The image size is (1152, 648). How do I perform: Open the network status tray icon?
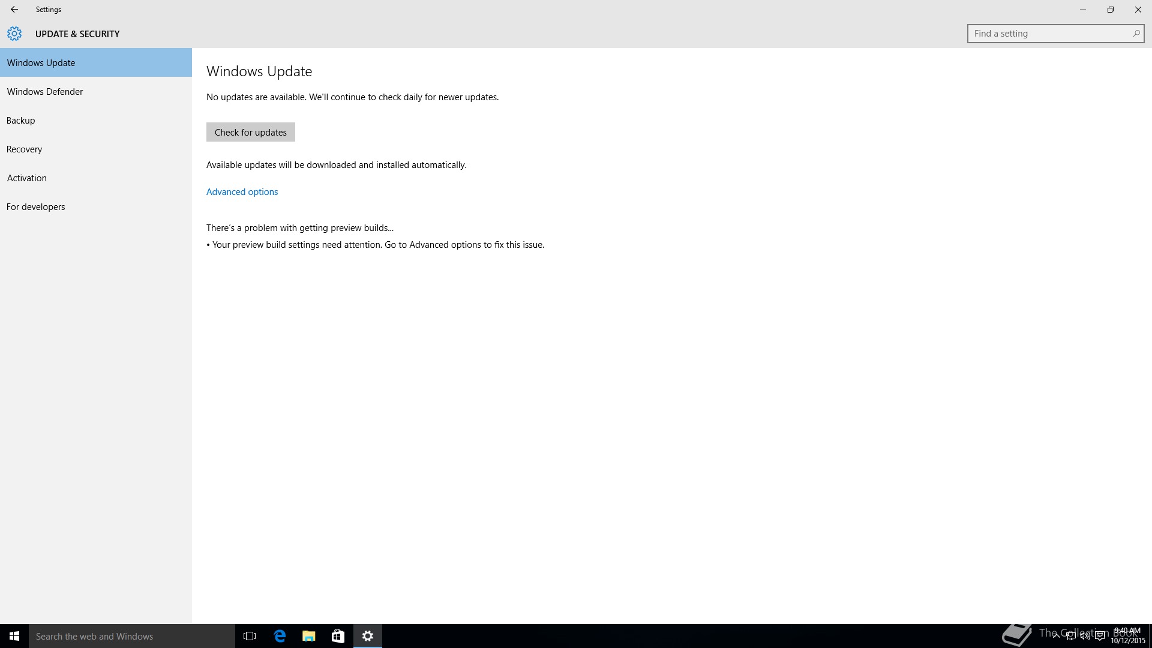[1070, 636]
